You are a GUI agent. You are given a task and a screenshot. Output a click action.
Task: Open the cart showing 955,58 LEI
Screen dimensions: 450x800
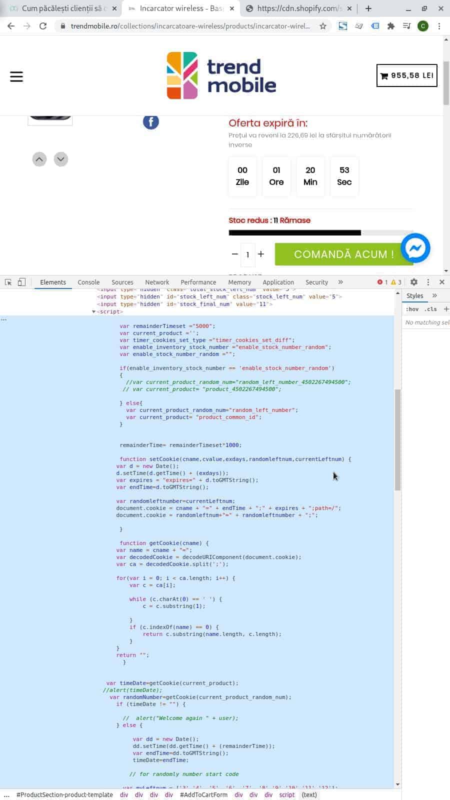pyautogui.click(x=407, y=75)
